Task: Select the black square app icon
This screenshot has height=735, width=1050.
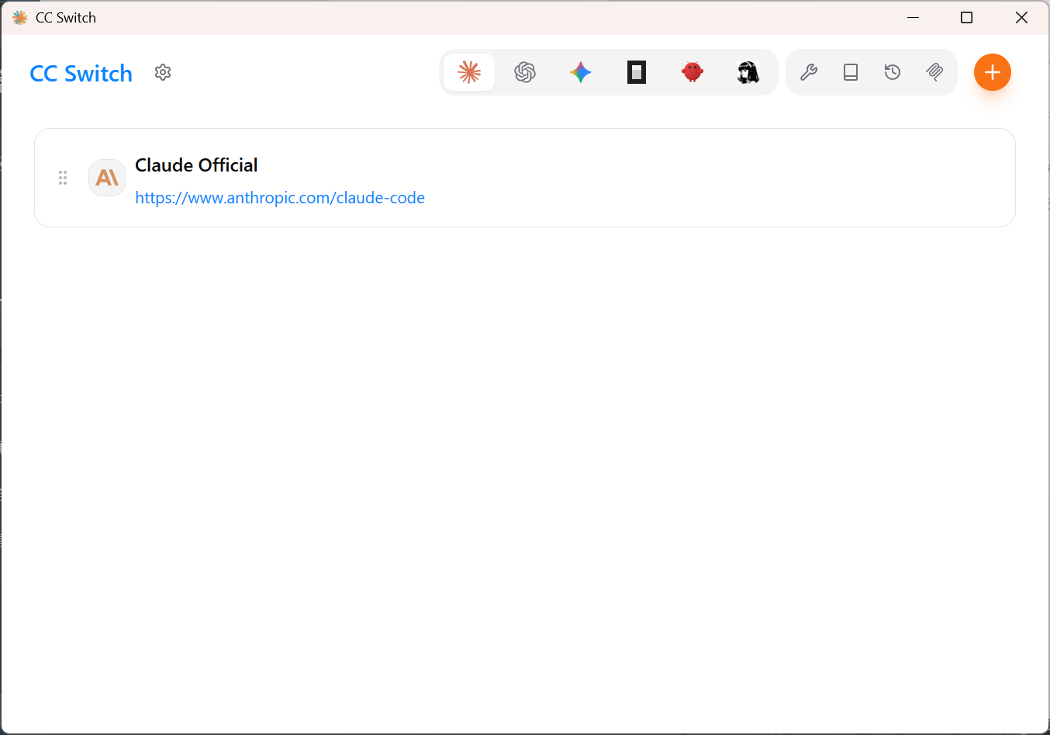Action: tap(637, 72)
